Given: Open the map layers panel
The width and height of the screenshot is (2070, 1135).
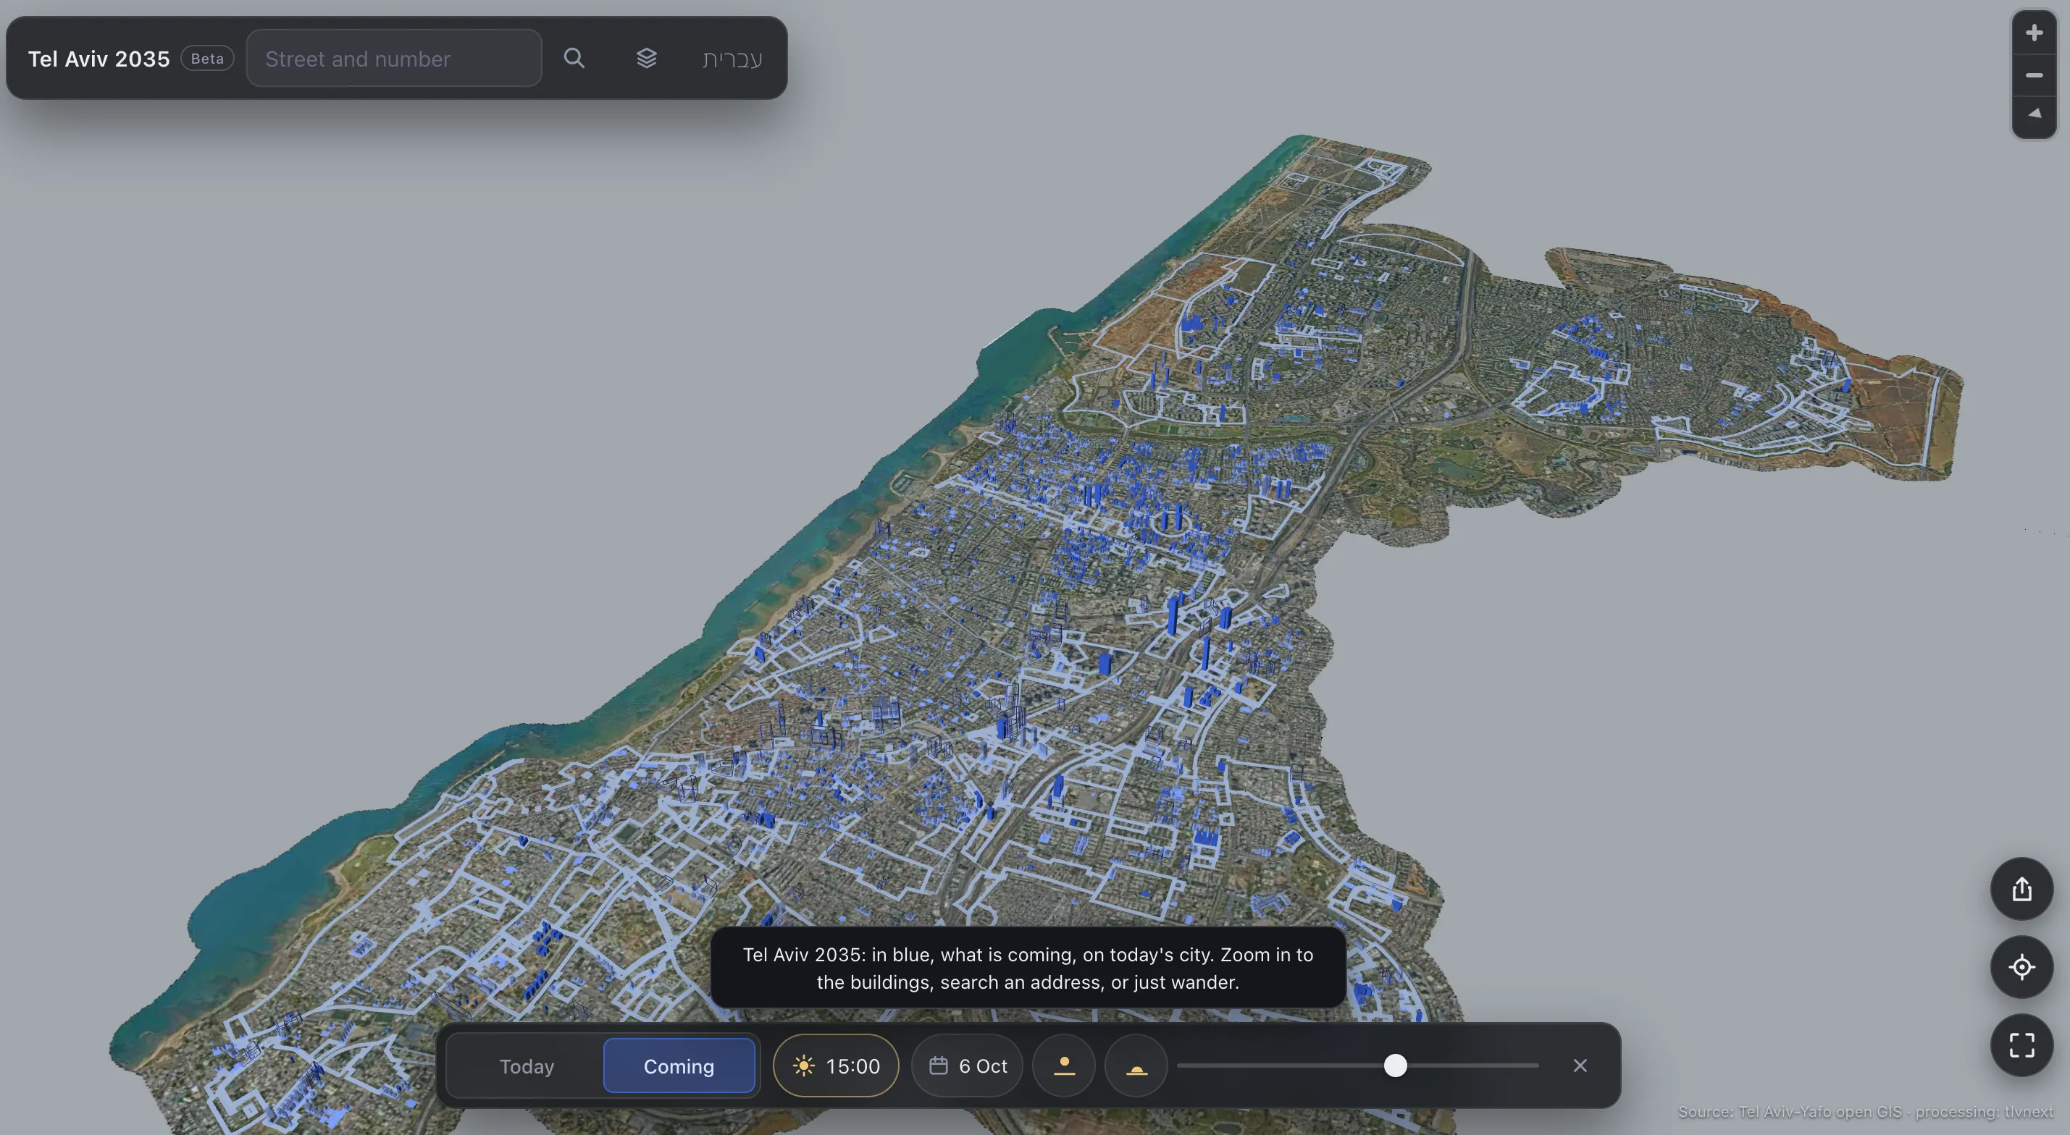Looking at the screenshot, I should pos(647,58).
